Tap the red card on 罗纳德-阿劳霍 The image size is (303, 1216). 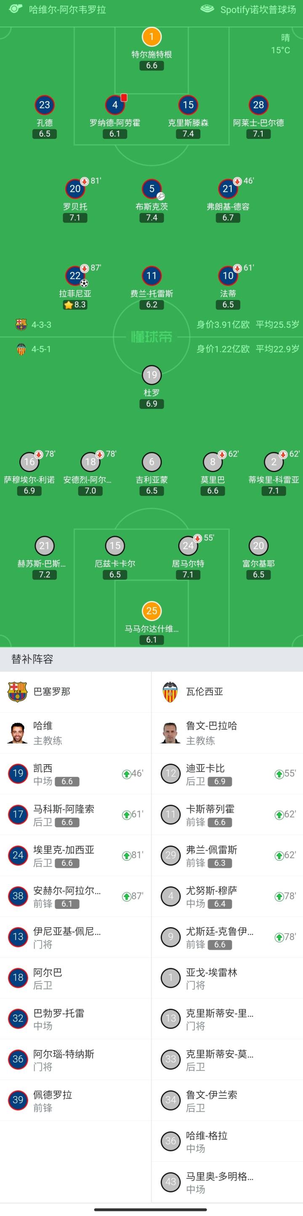124,98
